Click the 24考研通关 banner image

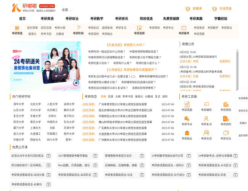pyautogui.click(x=45, y=66)
